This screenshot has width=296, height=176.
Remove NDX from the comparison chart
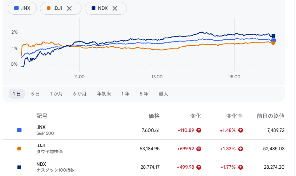tap(115, 8)
